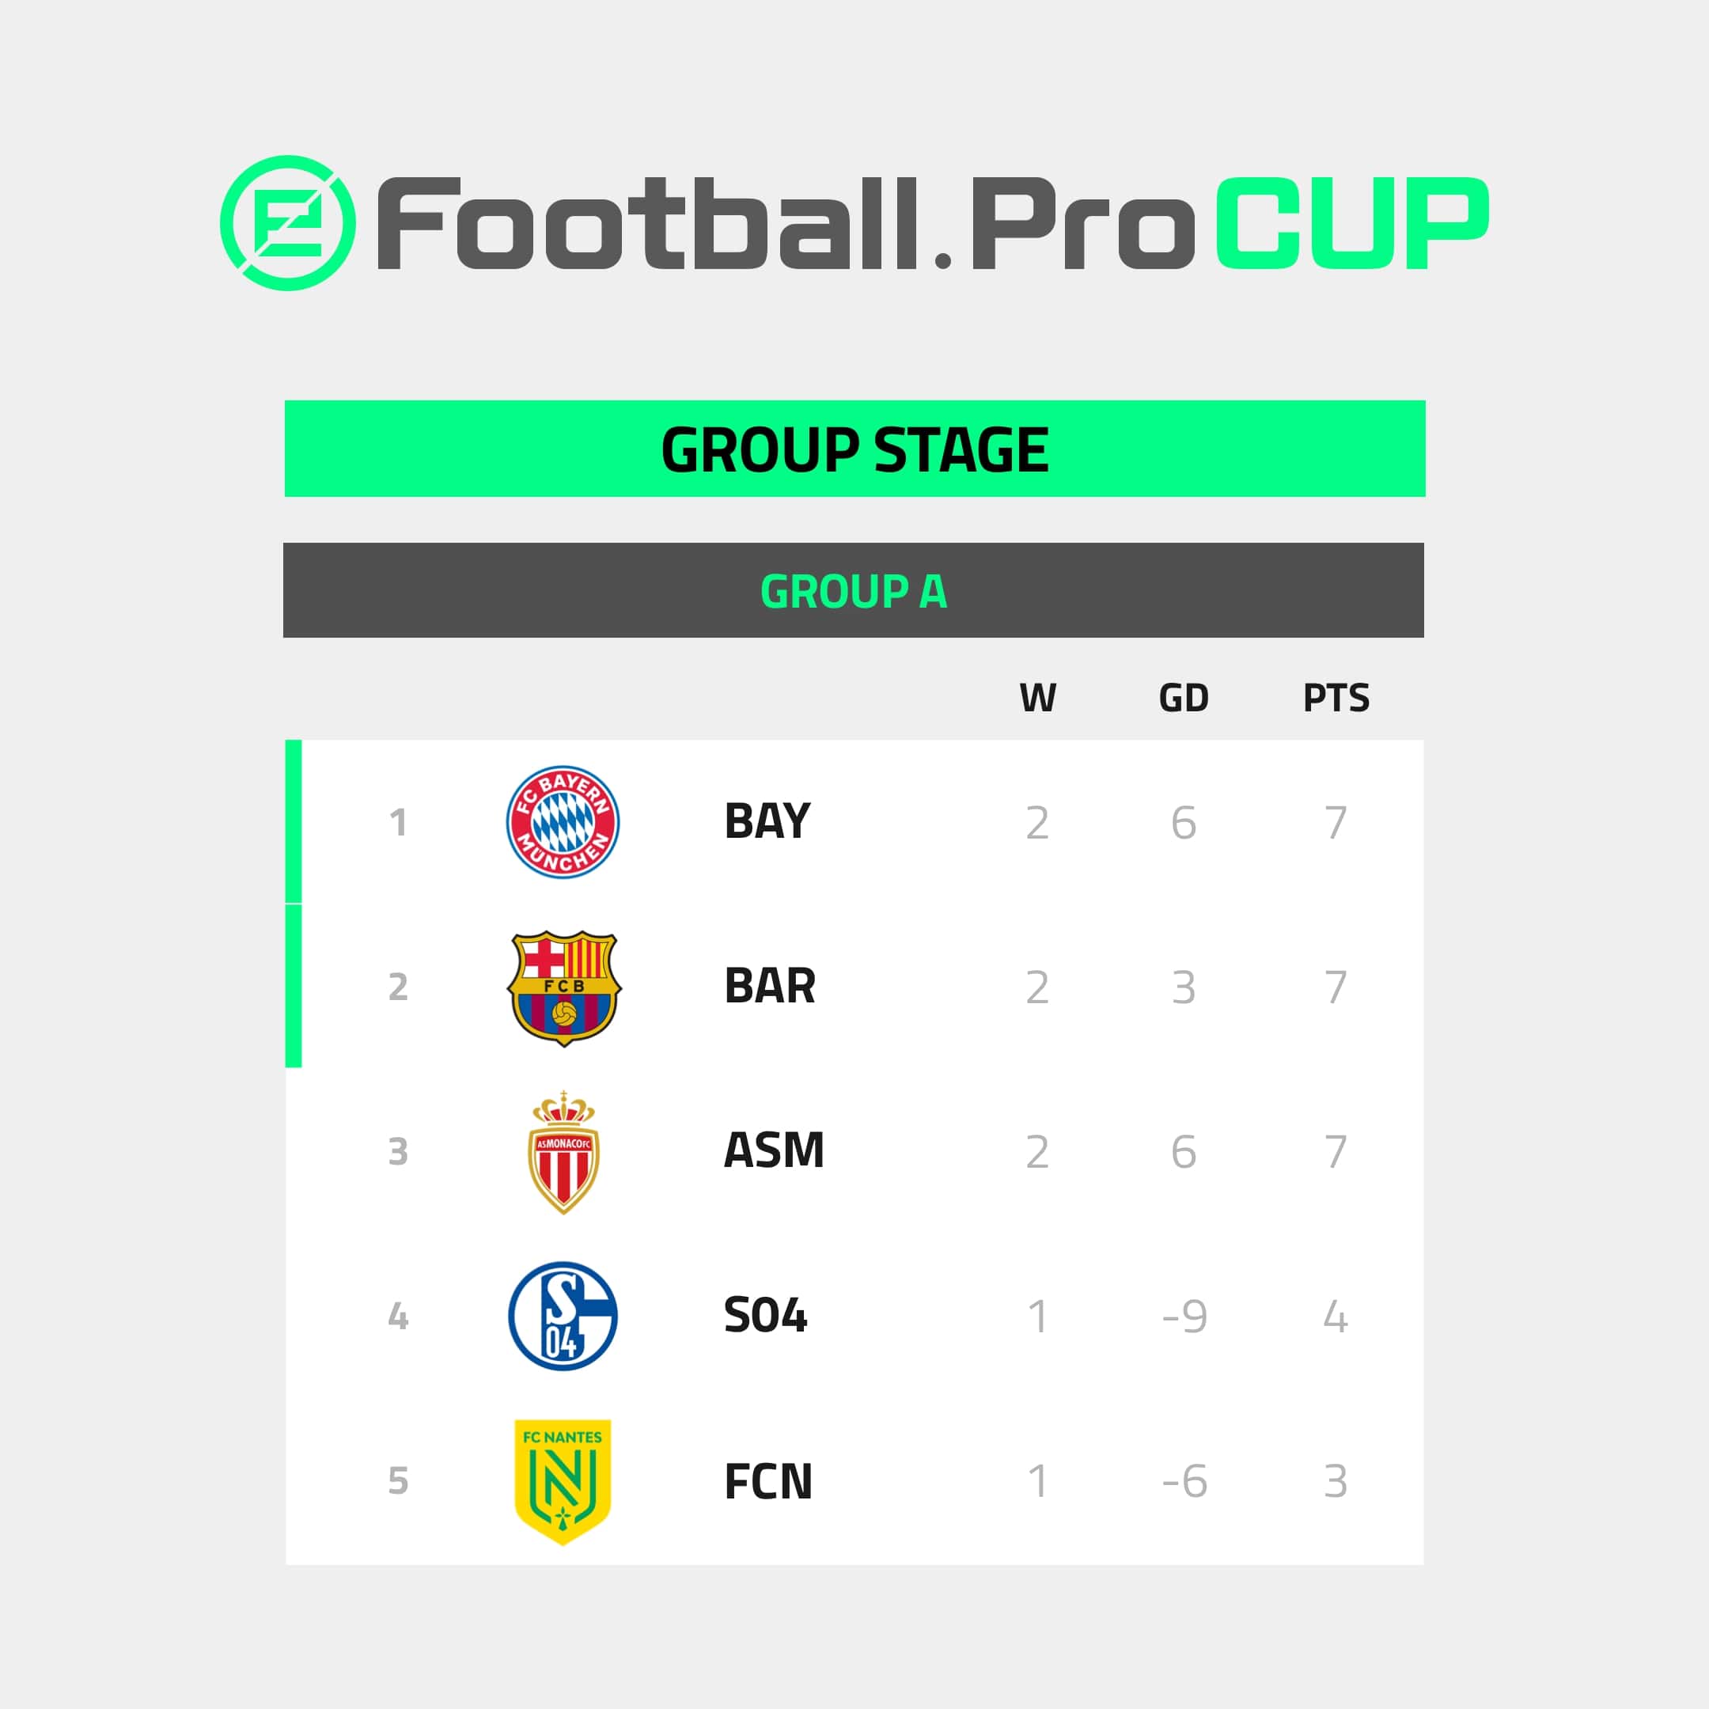Image resolution: width=1709 pixels, height=1709 pixels.
Task: Click the S04 team name
Action: 765,1315
